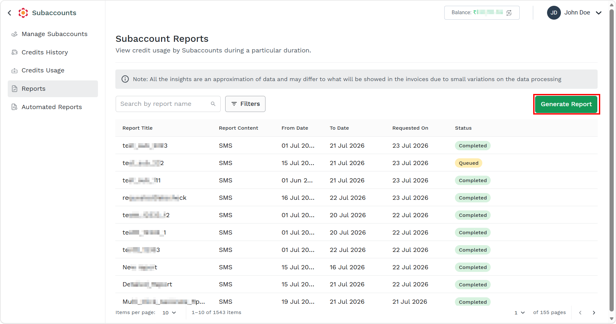Click the Search by report name field
616x324 pixels.
click(x=168, y=104)
